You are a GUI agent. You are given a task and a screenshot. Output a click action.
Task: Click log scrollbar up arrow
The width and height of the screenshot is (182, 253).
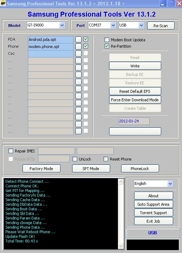coord(121,182)
